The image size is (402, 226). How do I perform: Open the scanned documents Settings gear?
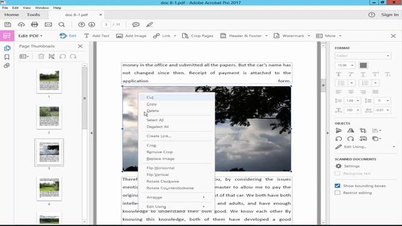[339, 166]
